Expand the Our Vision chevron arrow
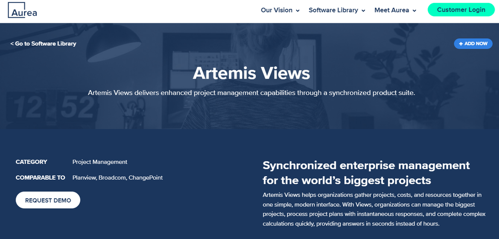This screenshot has height=239, width=499. click(297, 10)
